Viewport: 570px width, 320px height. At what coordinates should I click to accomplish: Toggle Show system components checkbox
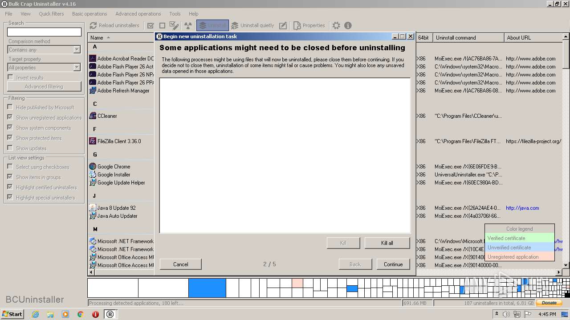(x=10, y=128)
